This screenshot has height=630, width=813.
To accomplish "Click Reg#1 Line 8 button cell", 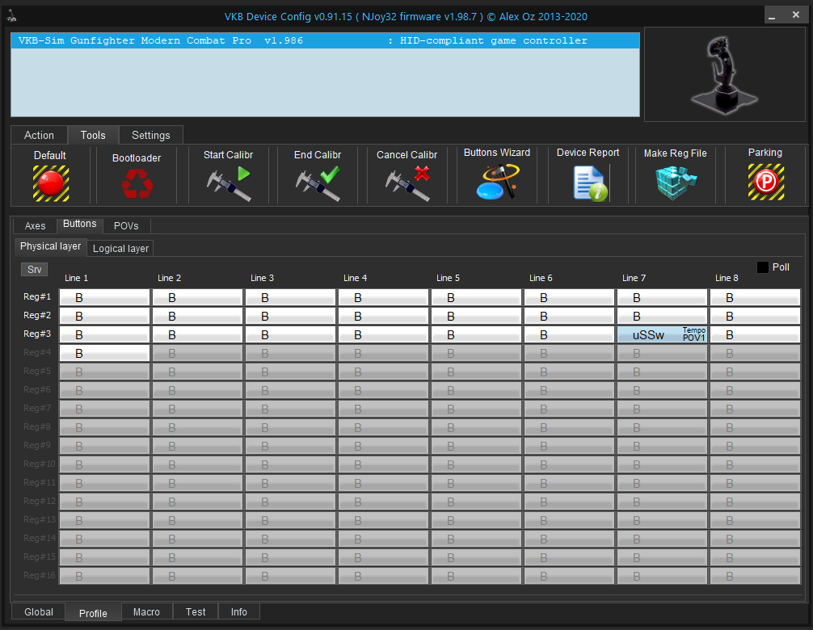I will (755, 297).
